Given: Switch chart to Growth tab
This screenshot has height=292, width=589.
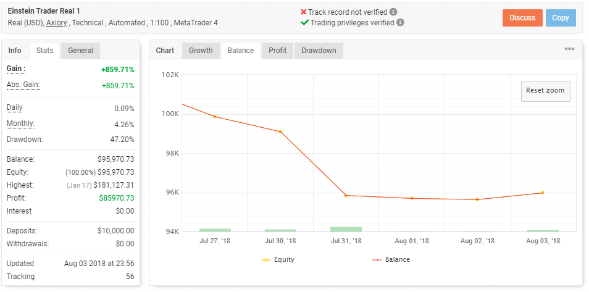Looking at the screenshot, I should tap(201, 51).
